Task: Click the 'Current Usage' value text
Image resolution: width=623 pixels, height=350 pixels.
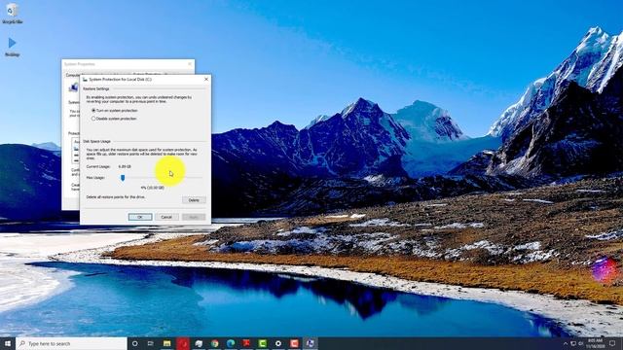Action: (125, 166)
